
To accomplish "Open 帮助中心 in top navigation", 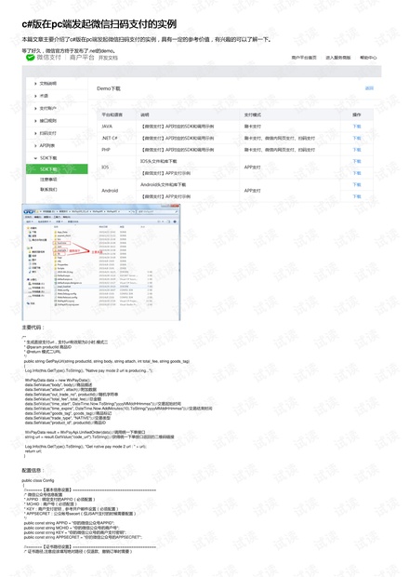I will click(368, 58).
